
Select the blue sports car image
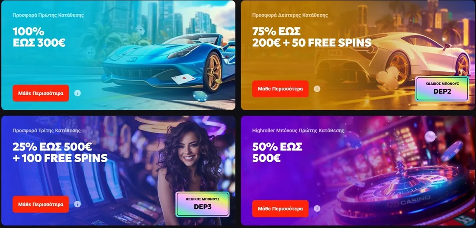pyautogui.click(x=168, y=64)
